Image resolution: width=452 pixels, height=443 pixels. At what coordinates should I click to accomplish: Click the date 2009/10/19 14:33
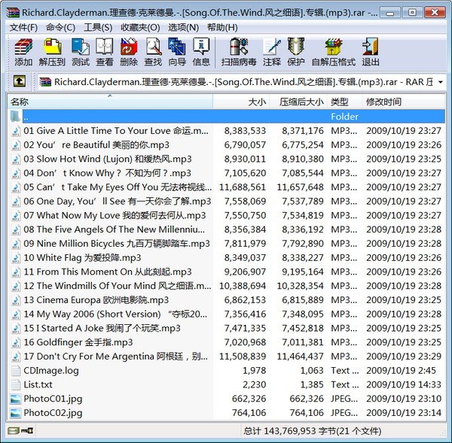[404, 384]
